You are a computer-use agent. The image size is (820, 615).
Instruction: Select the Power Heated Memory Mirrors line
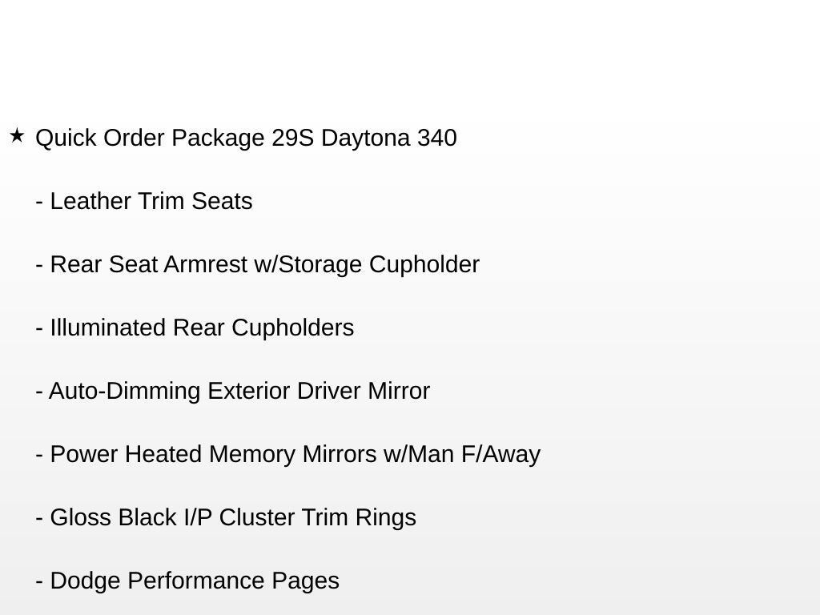288,455
